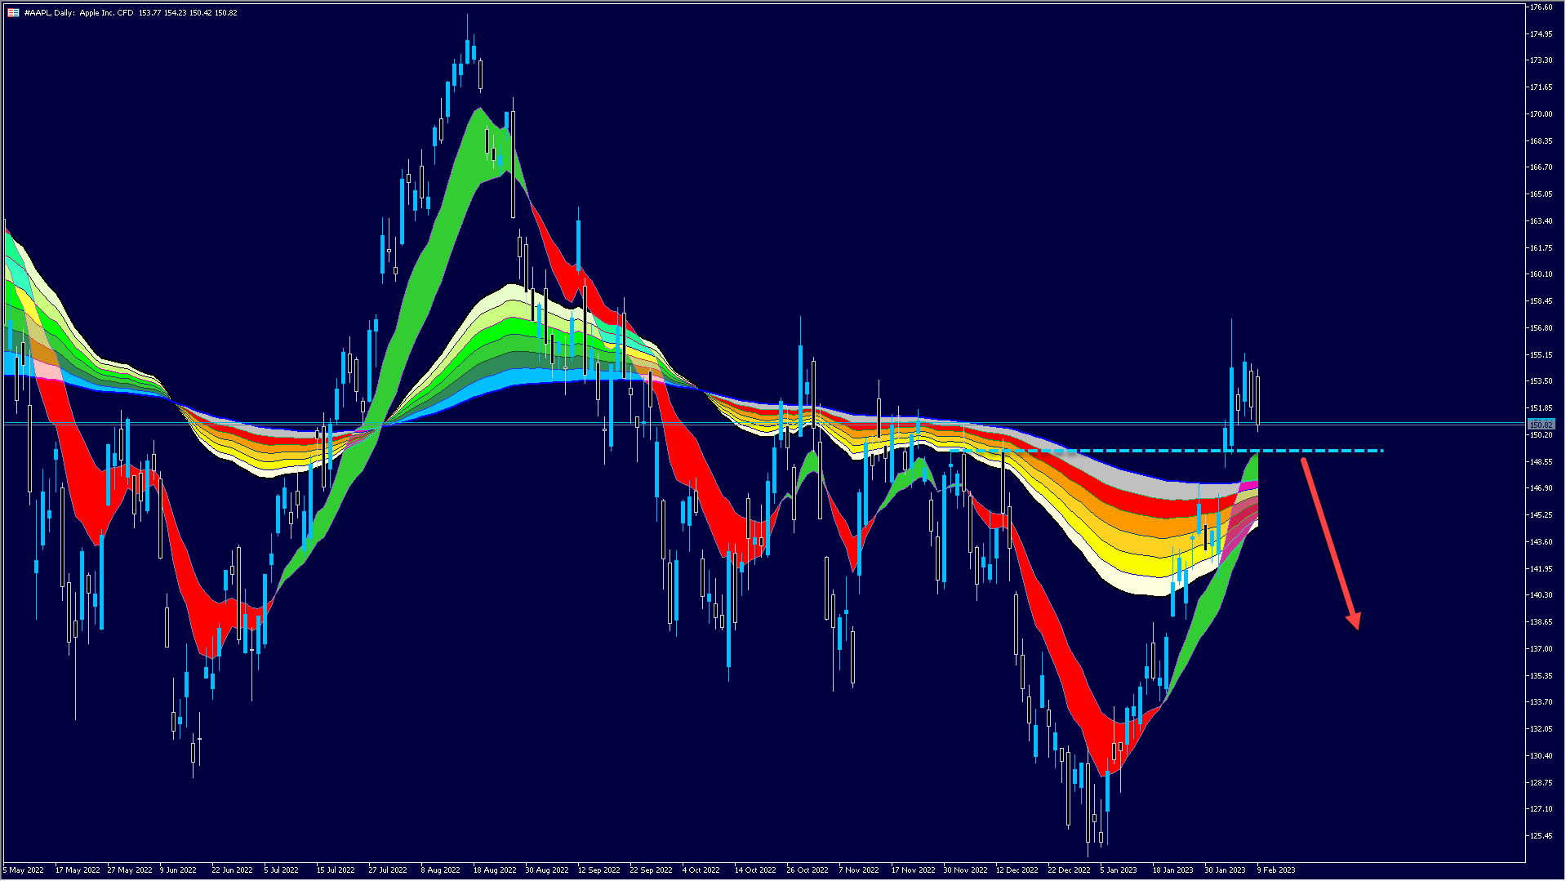Click the chart symbol icon beside #AAPL

pyautogui.click(x=13, y=13)
